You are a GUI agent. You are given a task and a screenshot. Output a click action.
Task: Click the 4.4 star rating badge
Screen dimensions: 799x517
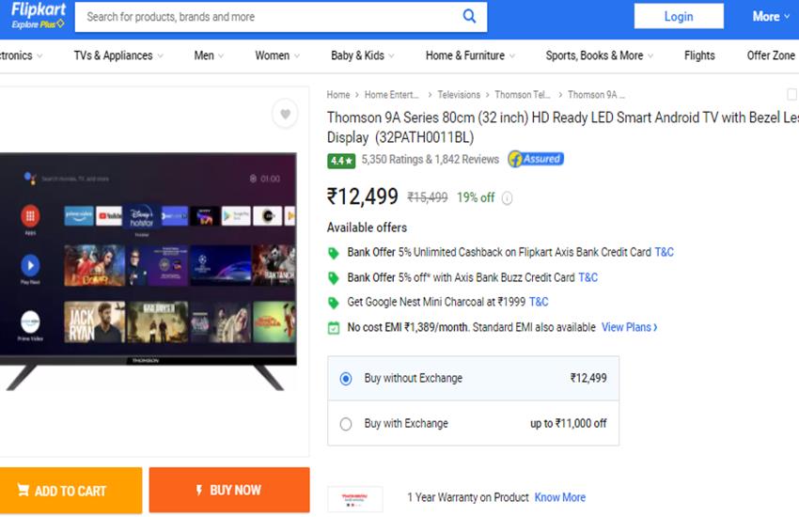pos(340,161)
